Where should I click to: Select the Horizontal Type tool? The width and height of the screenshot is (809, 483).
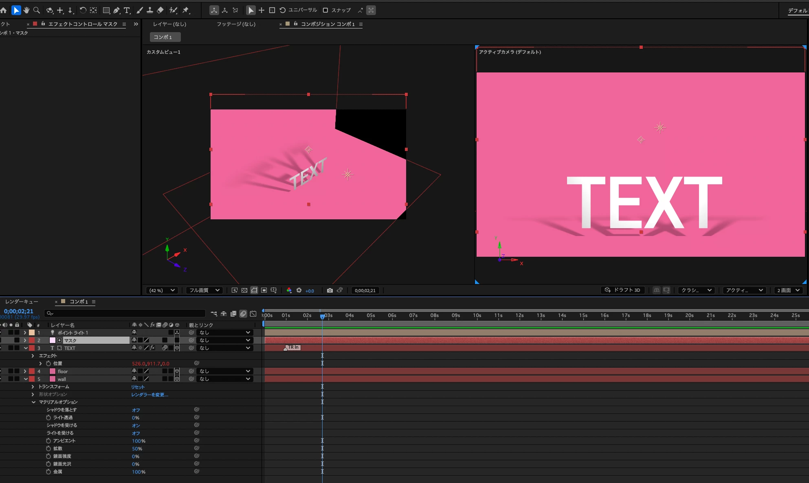click(x=127, y=10)
